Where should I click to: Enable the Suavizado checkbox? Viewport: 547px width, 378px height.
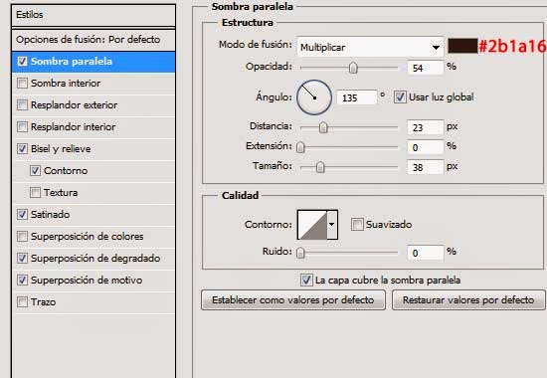point(357,225)
